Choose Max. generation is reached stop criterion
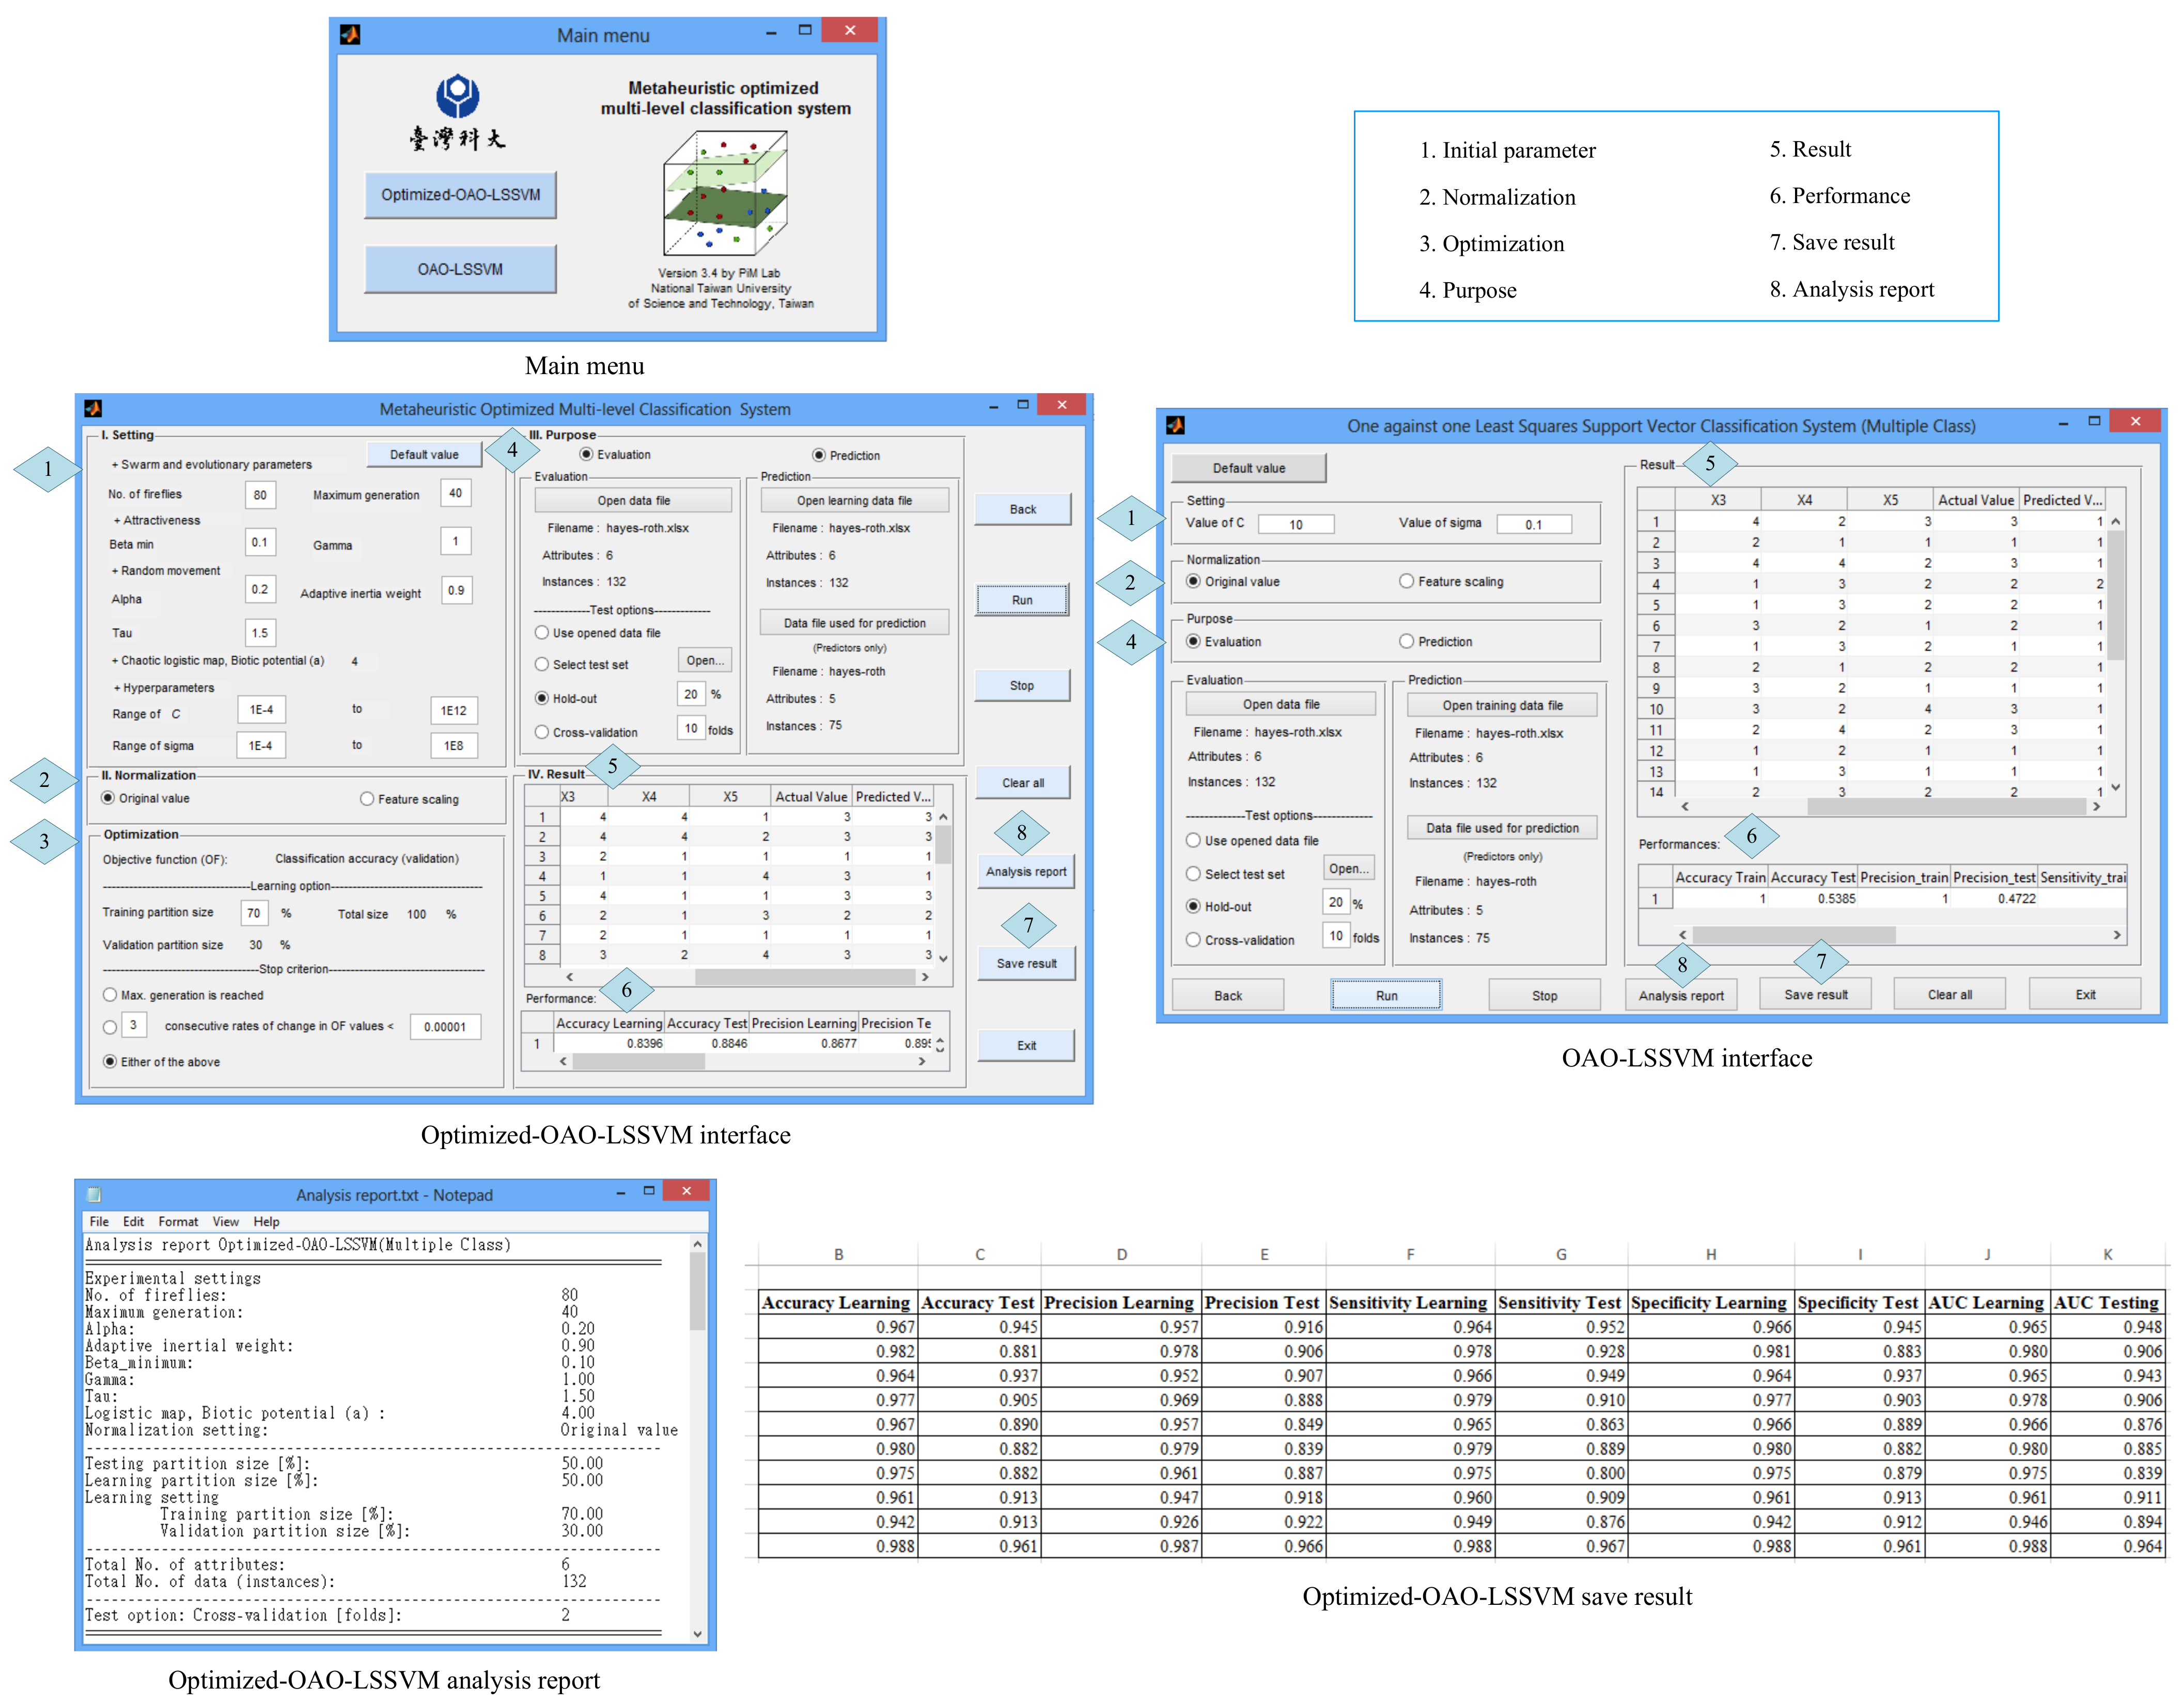Image resolution: width=2184 pixels, height=1703 pixels. tap(110, 995)
